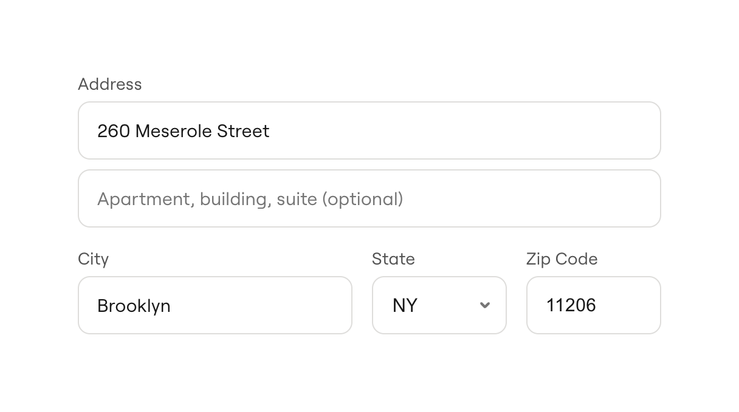
Task: Click the Apartment, building, suite optional field
Action: pos(369,198)
